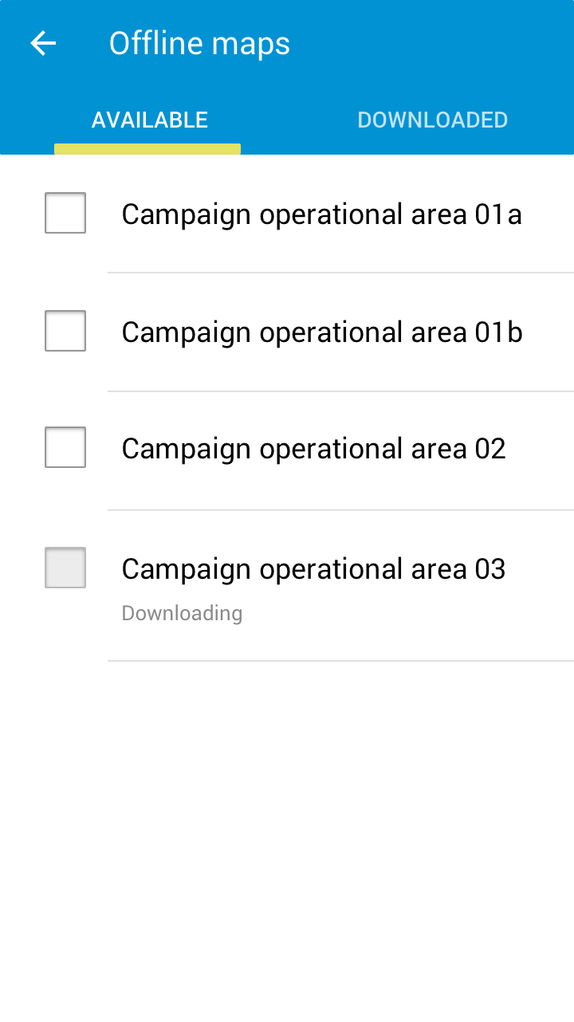Click the Campaign operational area 02 label text
Image resolution: width=574 pixels, height=1022 pixels.
(x=313, y=447)
